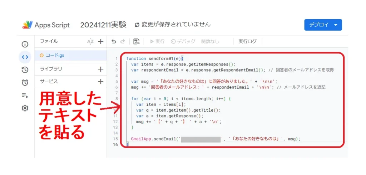
Task: Open the Executions list icon
Action: pos(25,95)
